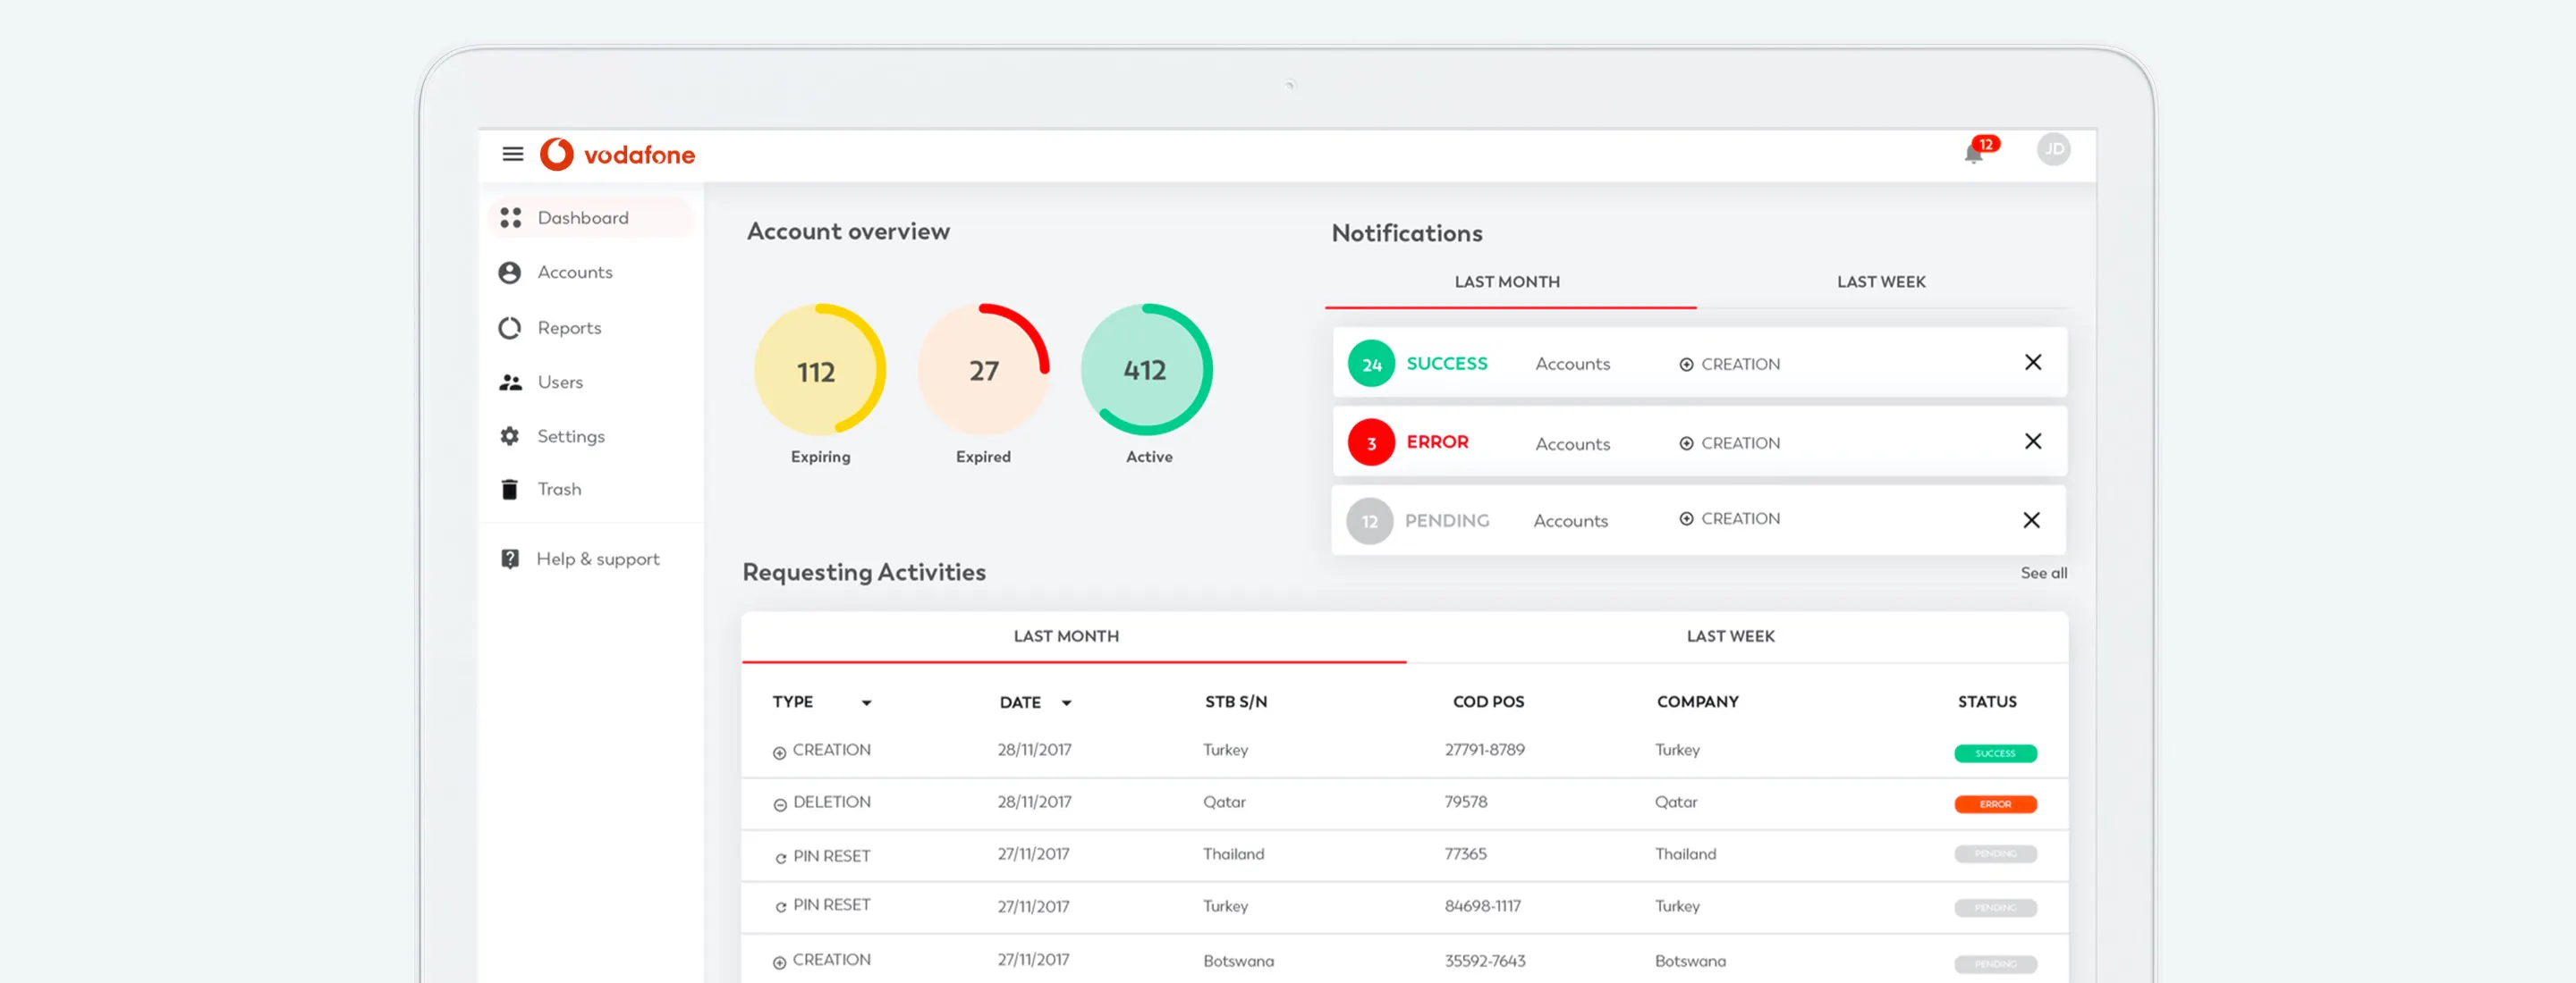This screenshot has height=983, width=2576.
Task: Select the Dashboard sidebar icon
Action: coord(510,218)
